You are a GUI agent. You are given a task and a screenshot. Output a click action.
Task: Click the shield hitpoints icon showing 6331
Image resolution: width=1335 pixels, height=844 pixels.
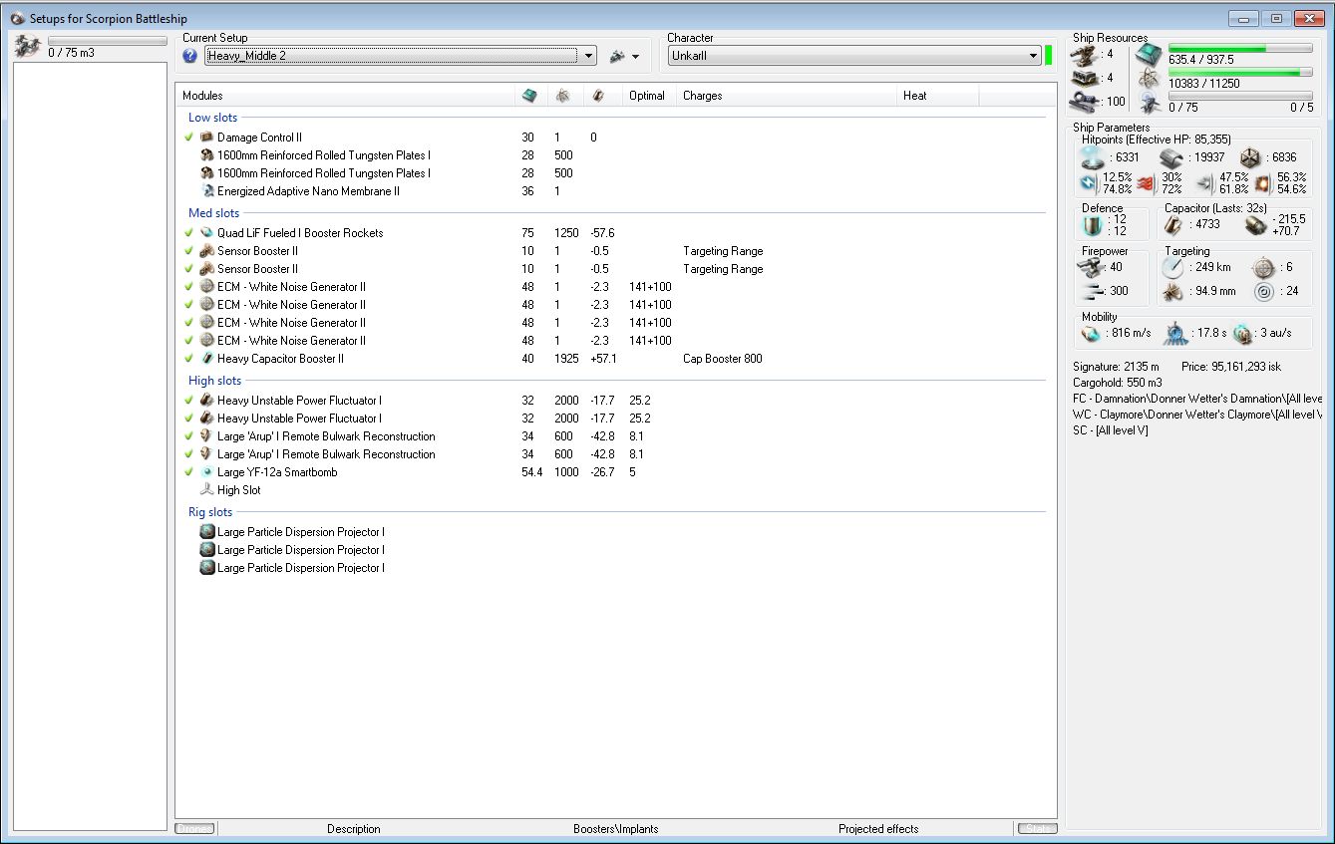tap(1094, 157)
